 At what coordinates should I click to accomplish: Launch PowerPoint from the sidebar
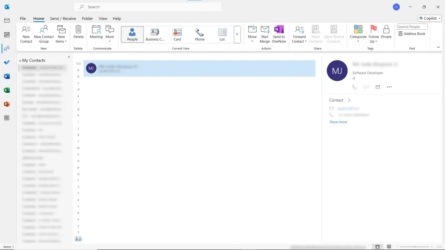[7, 104]
